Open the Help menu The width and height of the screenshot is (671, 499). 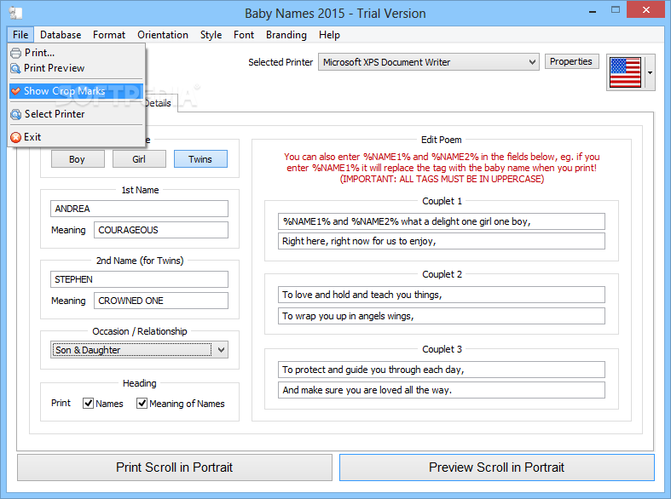pyautogui.click(x=329, y=35)
